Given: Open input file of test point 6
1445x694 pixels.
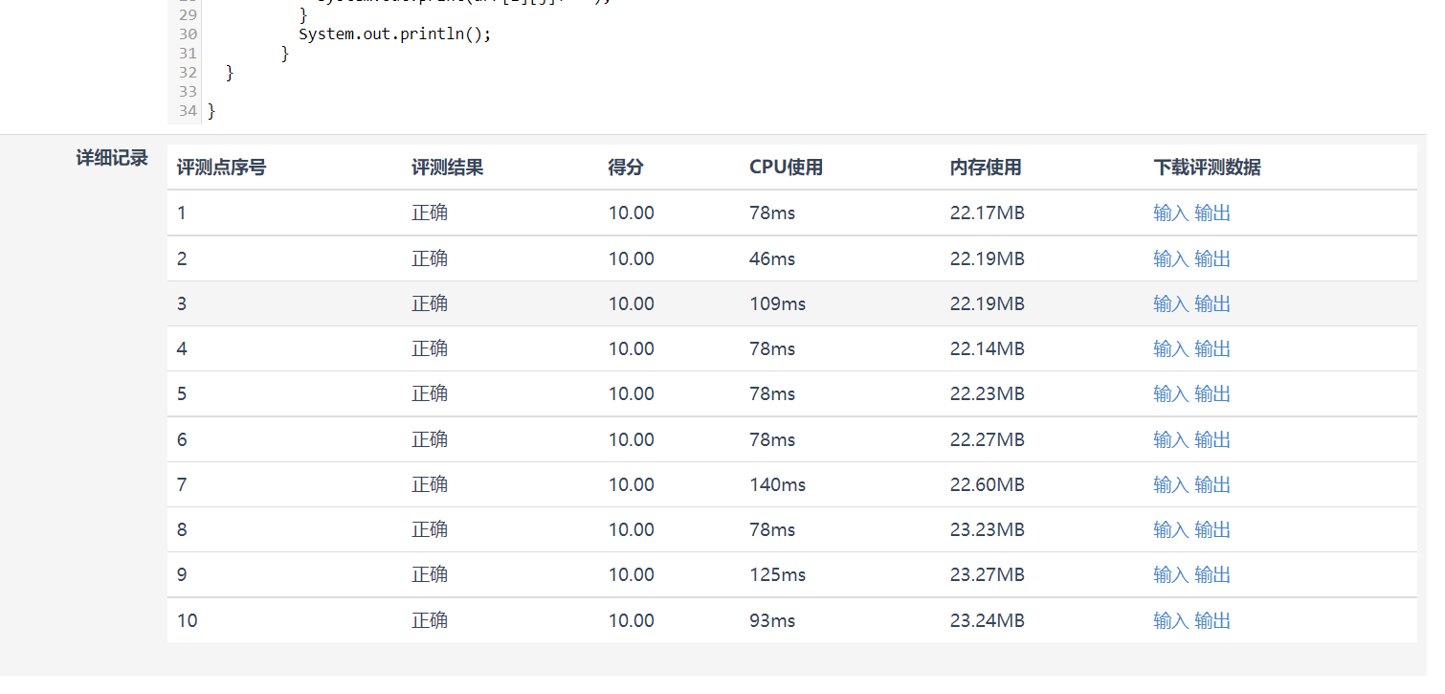Looking at the screenshot, I should (x=1170, y=440).
